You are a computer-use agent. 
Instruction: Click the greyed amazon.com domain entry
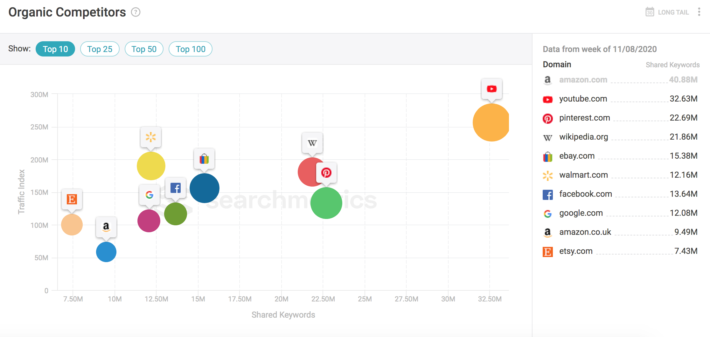[583, 80]
